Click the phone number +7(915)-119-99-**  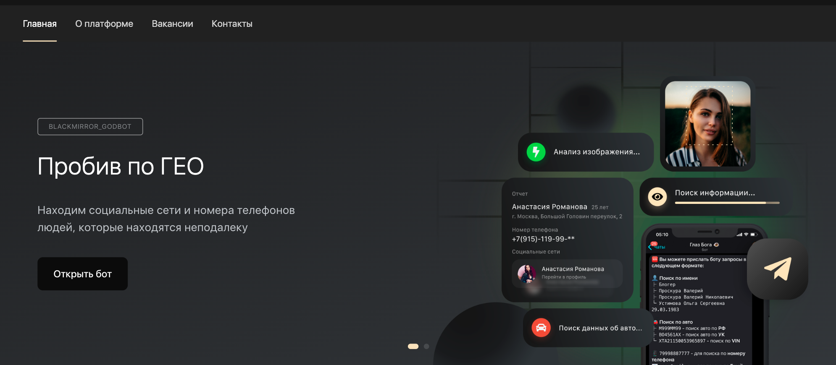pos(543,239)
